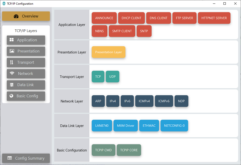241x165 pixels.
Task: Open the FTP SERVER module
Action: coord(184,18)
